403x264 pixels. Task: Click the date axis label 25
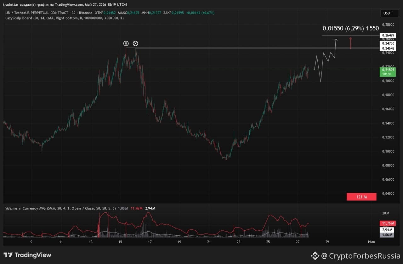[268, 242]
